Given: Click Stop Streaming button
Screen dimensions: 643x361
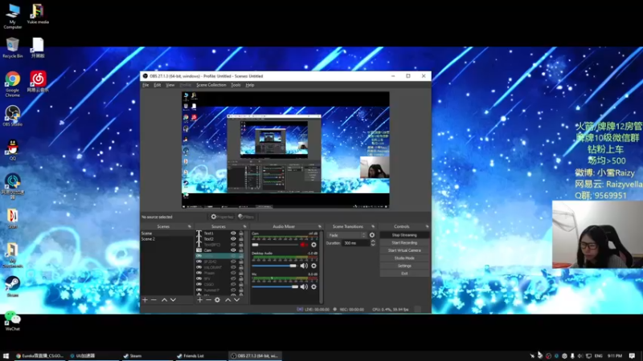Looking at the screenshot, I should click(x=404, y=235).
